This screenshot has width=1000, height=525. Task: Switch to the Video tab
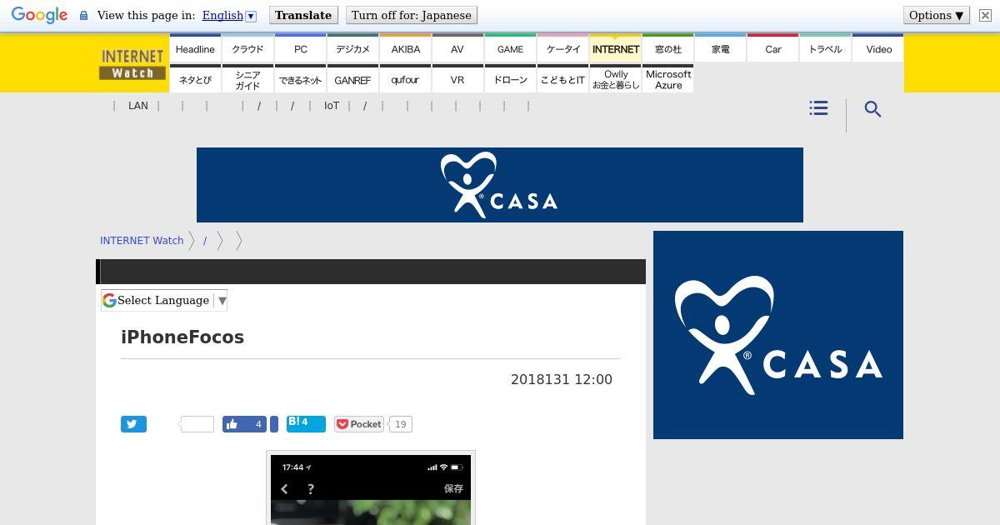pyautogui.click(x=878, y=49)
